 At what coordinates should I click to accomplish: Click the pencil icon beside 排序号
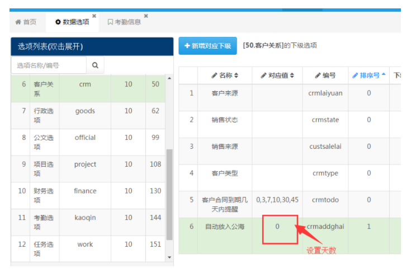(355, 76)
